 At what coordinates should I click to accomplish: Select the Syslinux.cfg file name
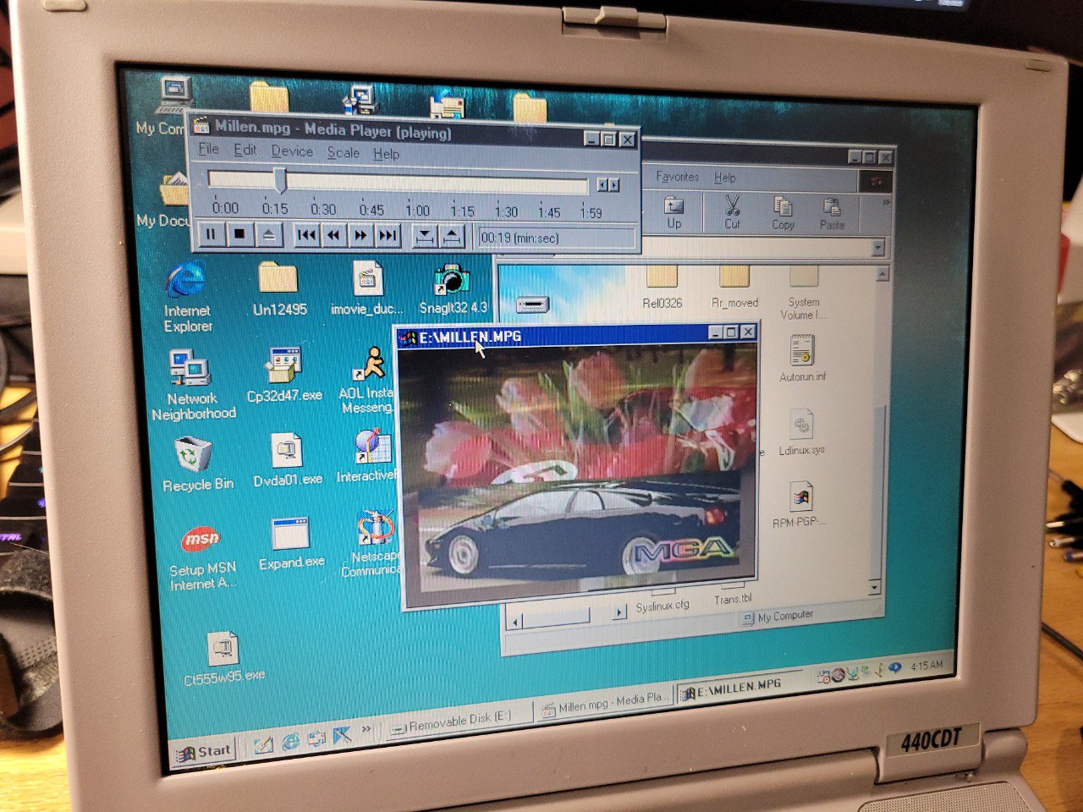point(662,606)
